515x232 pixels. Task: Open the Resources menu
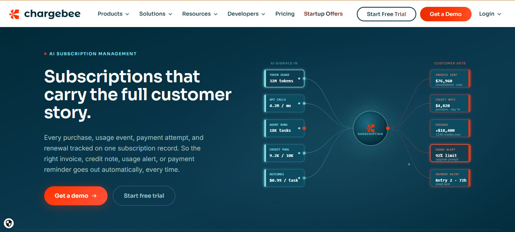tap(200, 14)
